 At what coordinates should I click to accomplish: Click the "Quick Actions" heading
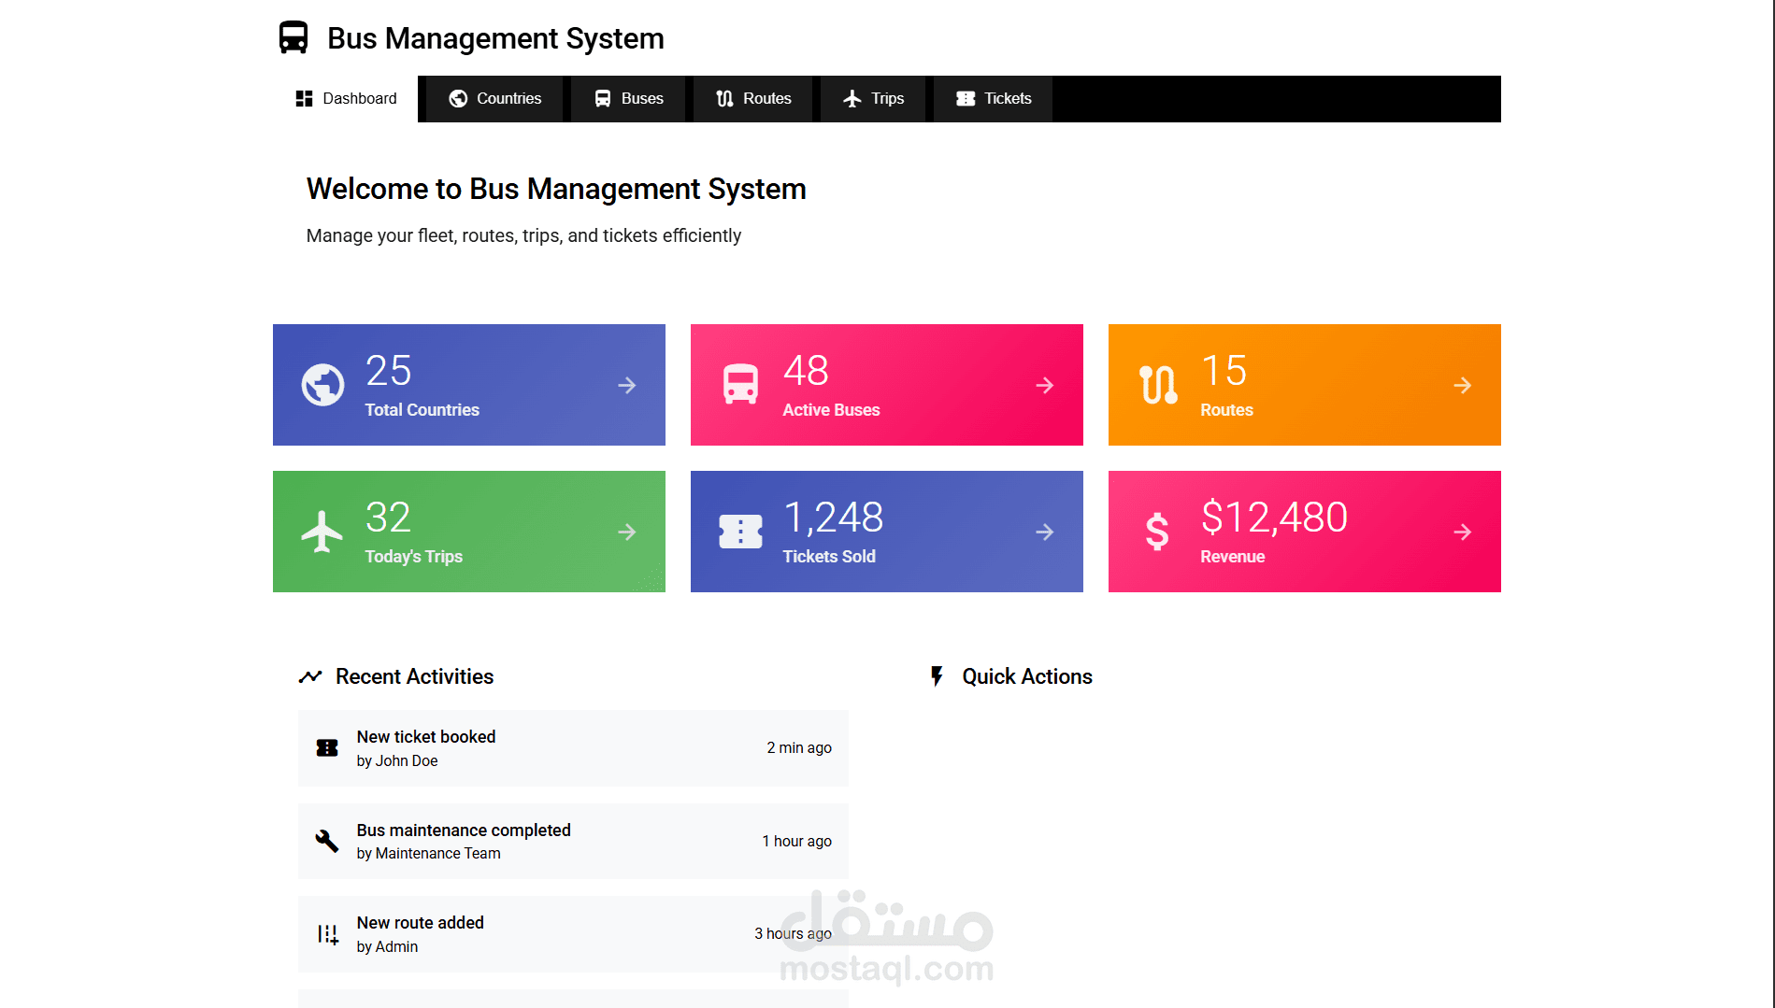tap(1027, 676)
